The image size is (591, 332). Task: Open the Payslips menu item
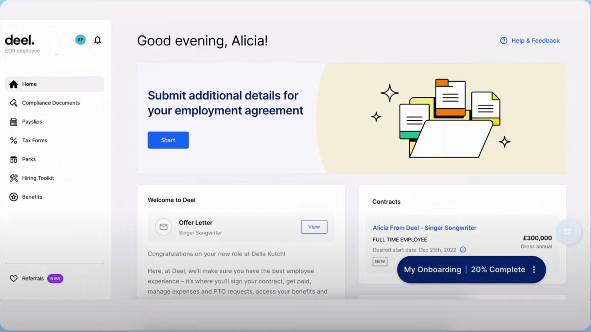pyautogui.click(x=32, y=122)
